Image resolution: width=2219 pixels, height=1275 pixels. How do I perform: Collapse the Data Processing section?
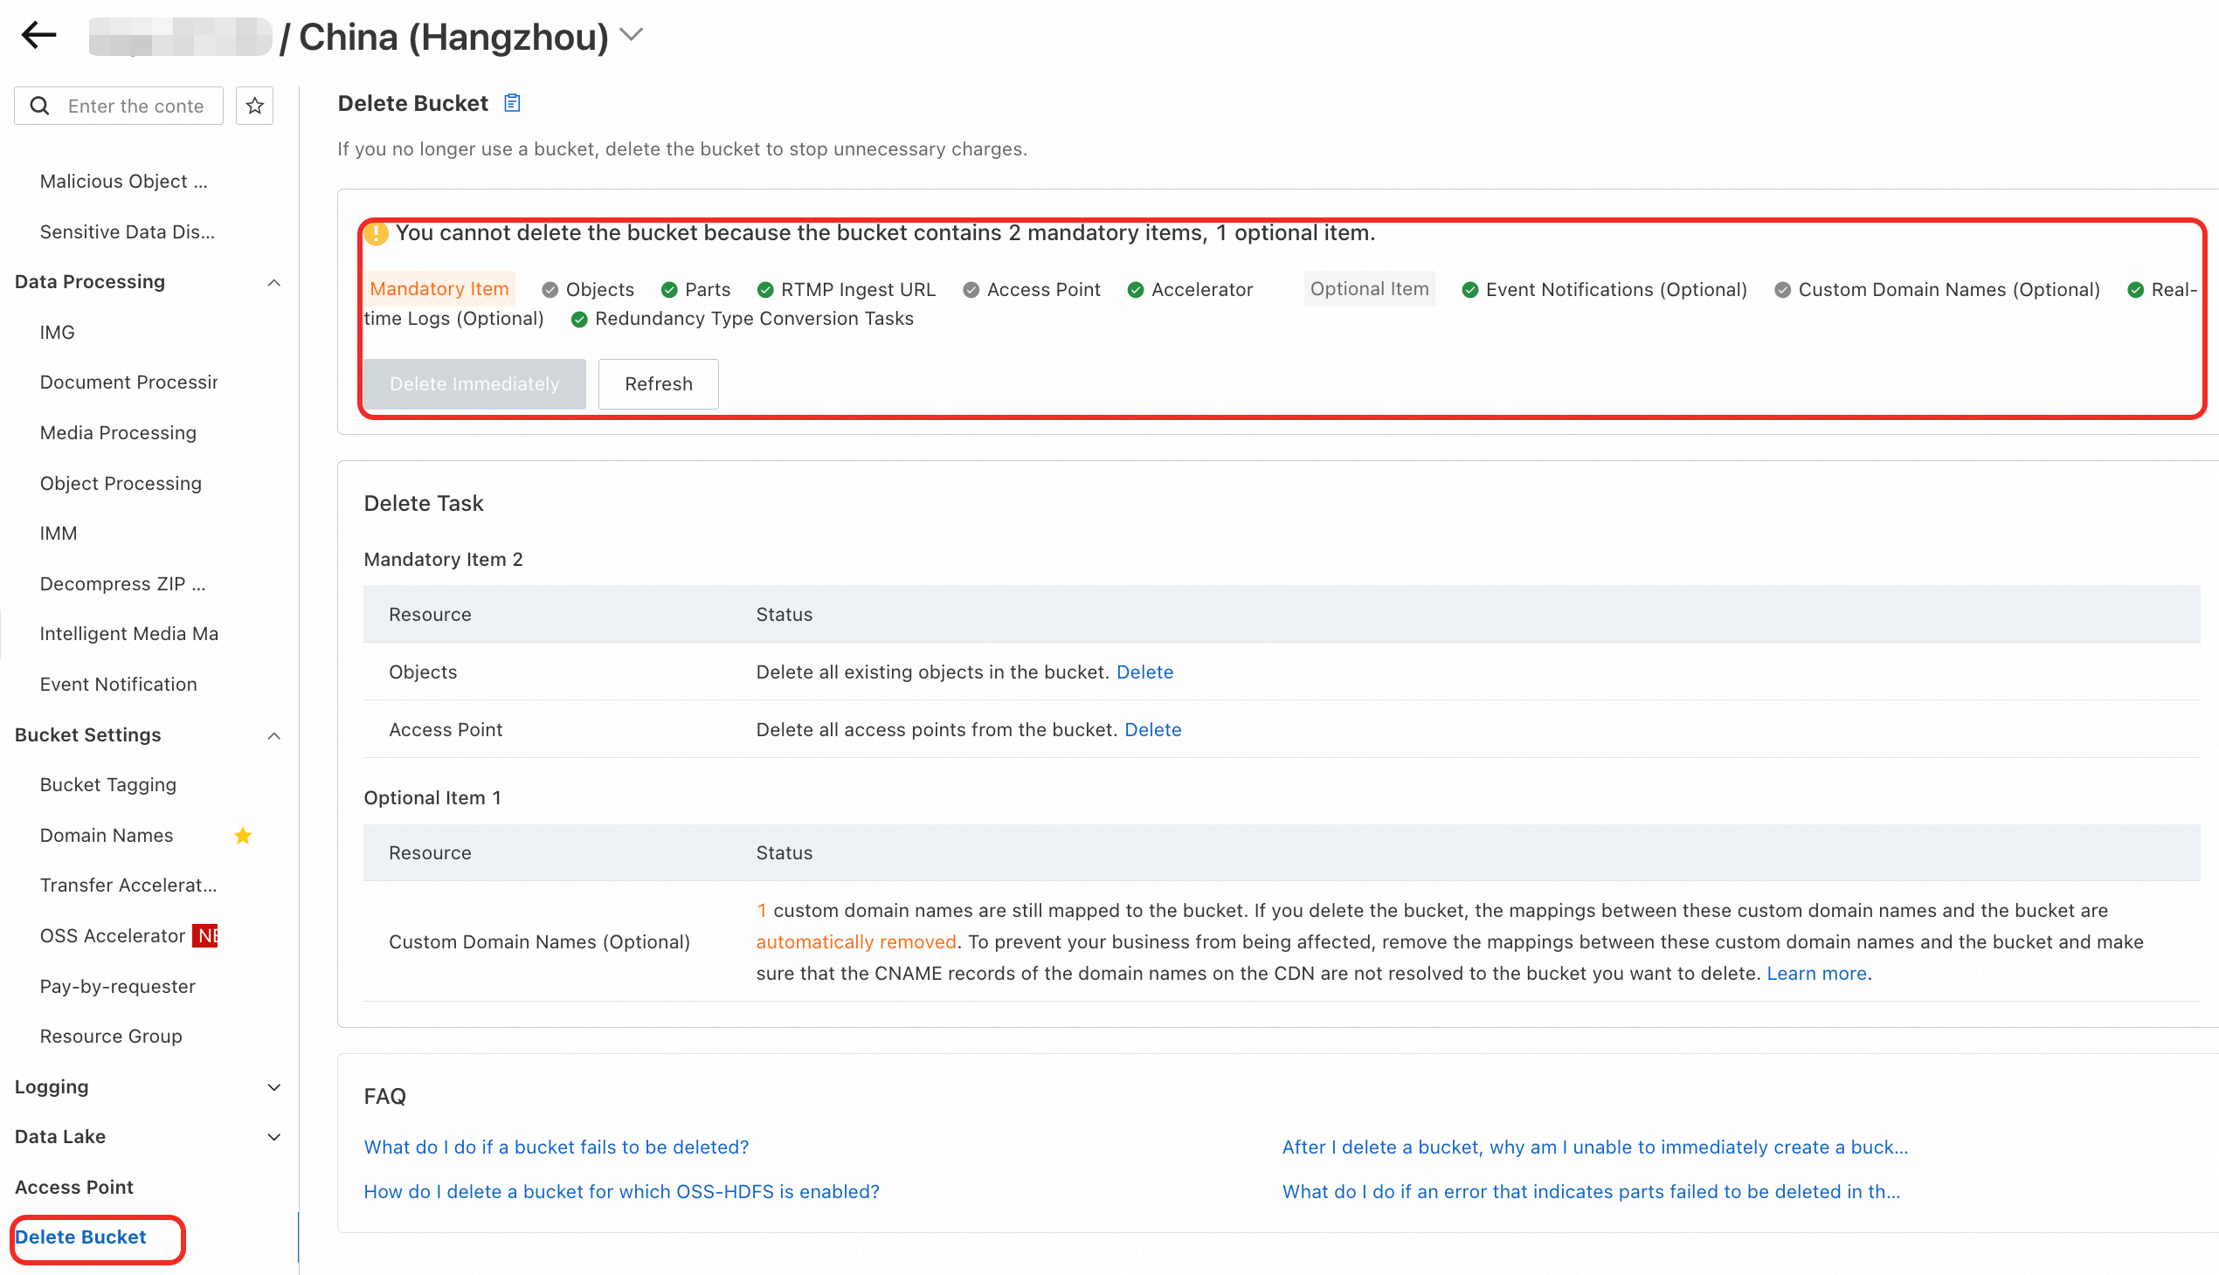[274, 282]
